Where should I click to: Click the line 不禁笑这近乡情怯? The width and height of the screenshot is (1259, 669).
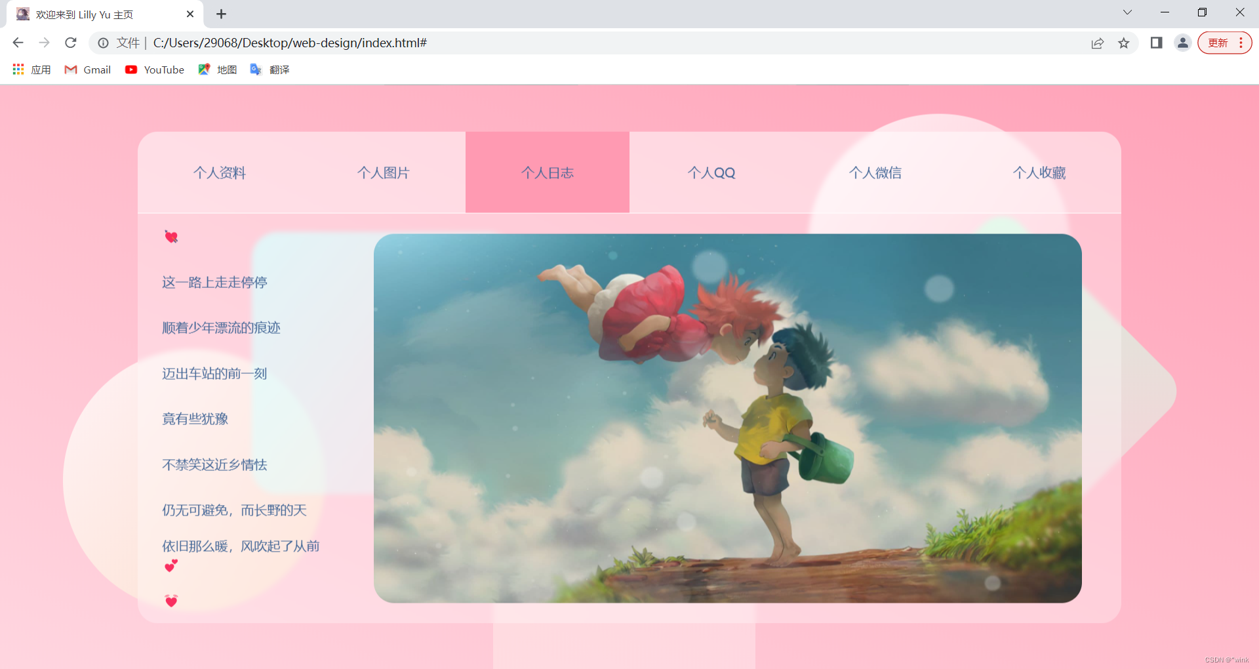point(214,465)
